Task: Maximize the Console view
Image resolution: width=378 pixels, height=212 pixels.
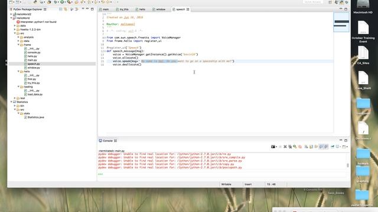Action: click(x=346, y=140)
